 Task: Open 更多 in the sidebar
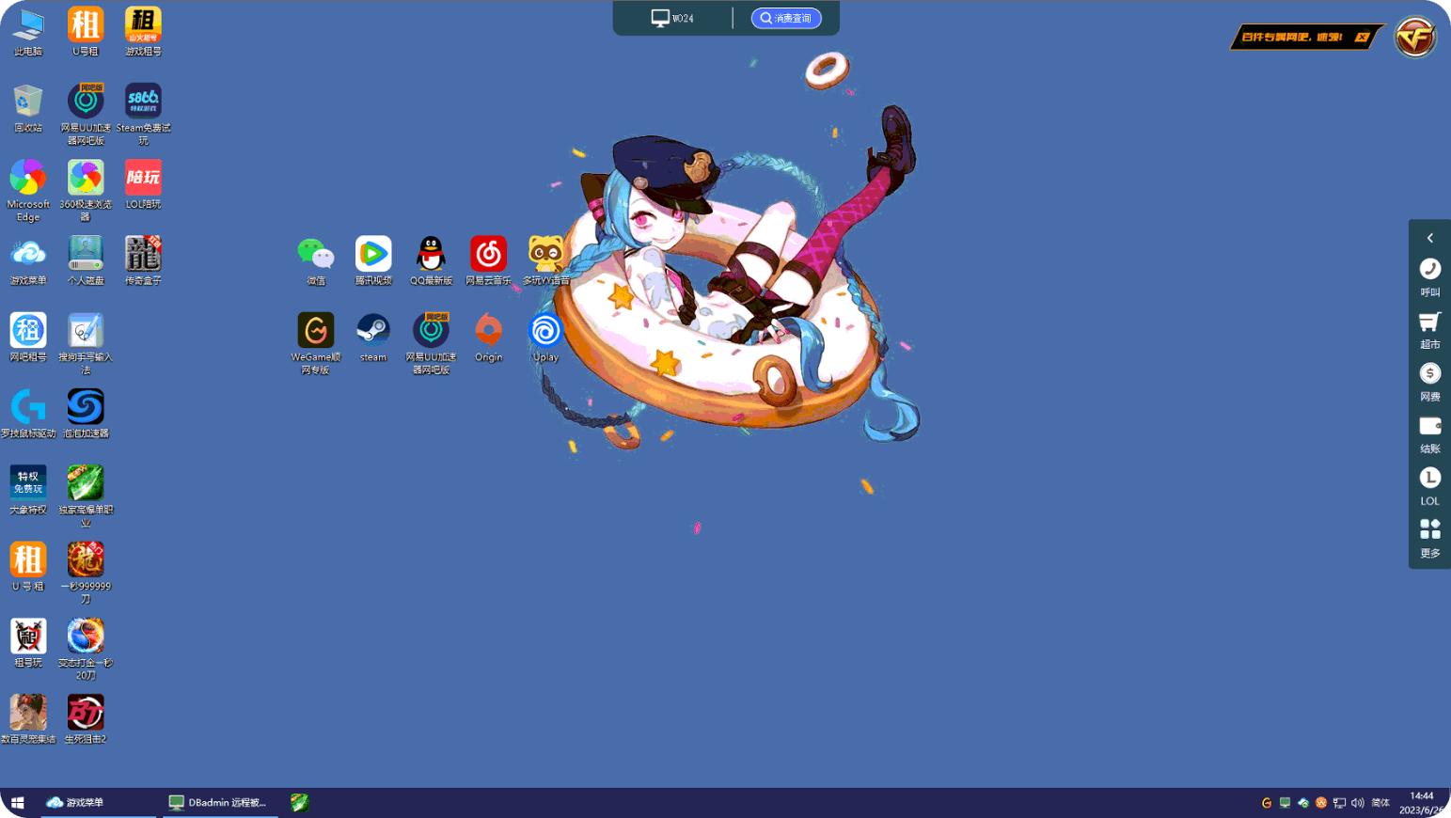1430,539
